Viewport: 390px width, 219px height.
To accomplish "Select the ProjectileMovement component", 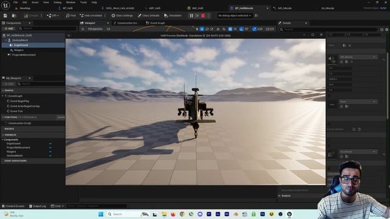I will [x=24, y=55].
